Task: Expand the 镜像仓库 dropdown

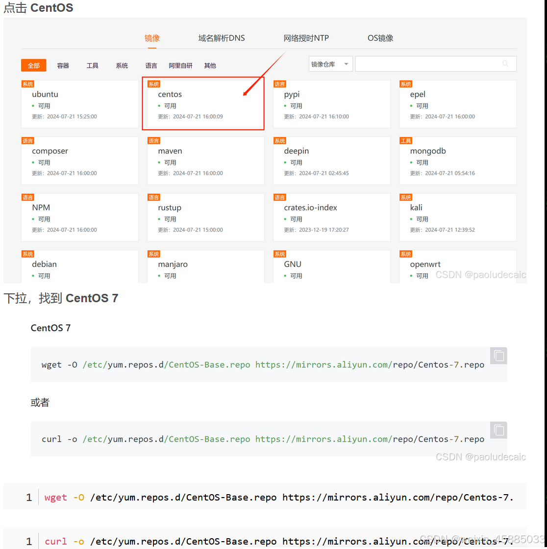Action: (330, 64)
